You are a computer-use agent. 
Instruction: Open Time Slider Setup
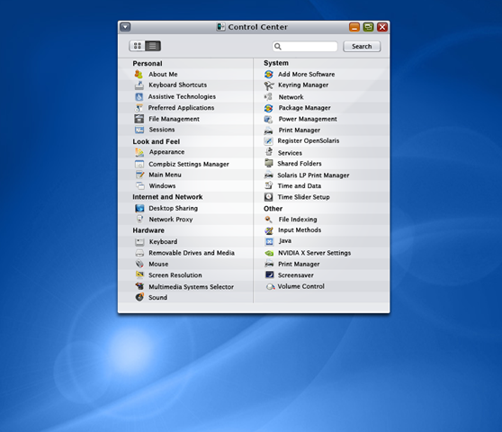303,197
